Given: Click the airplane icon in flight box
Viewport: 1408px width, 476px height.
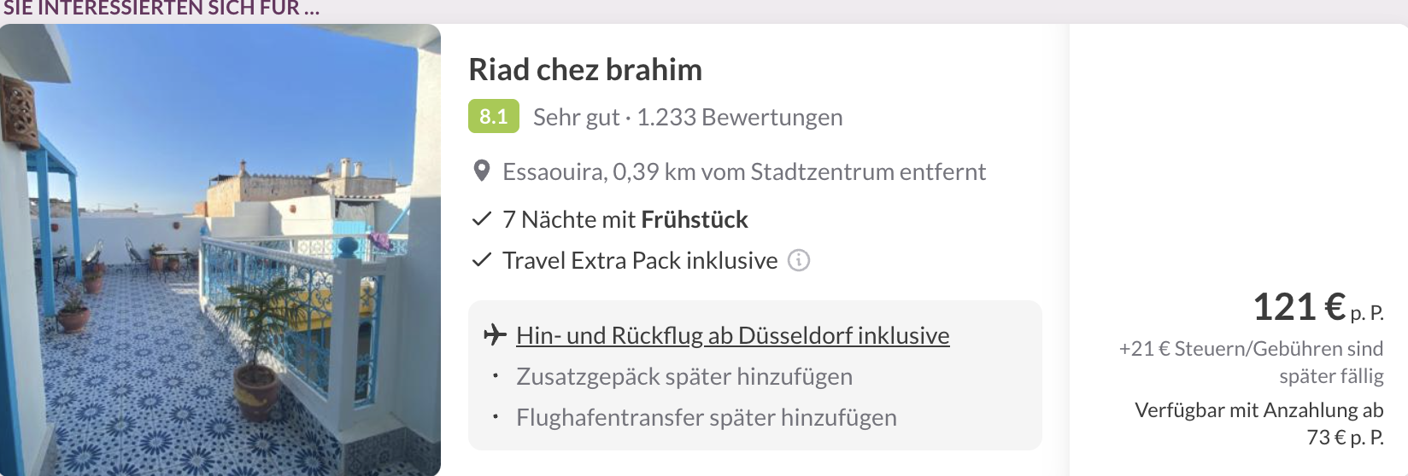Looking at the screenshot, I should pyautogui.click(x=495, y=334).
